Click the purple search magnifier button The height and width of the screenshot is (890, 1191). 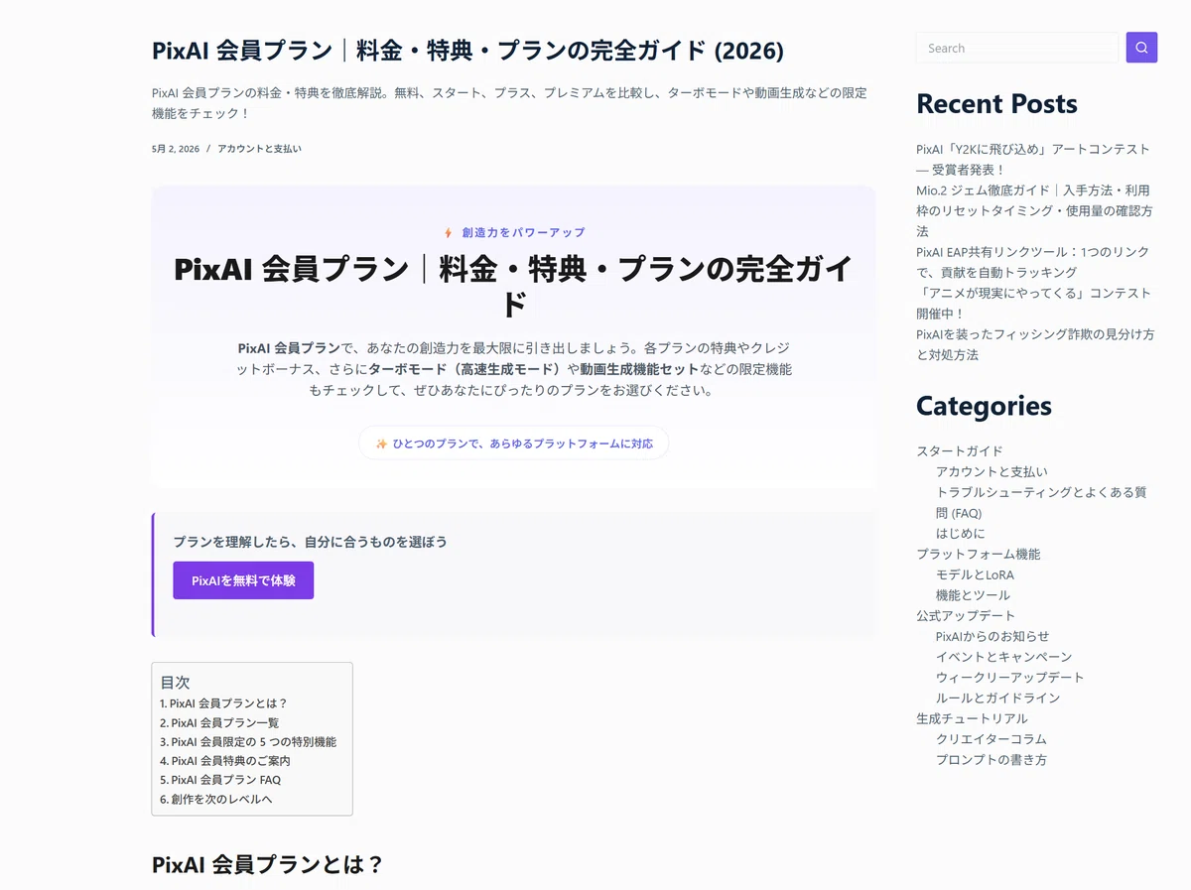(x=1141, y=48)
